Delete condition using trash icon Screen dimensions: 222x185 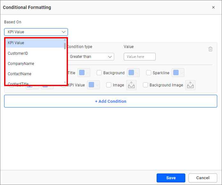(x=211, y=49)
